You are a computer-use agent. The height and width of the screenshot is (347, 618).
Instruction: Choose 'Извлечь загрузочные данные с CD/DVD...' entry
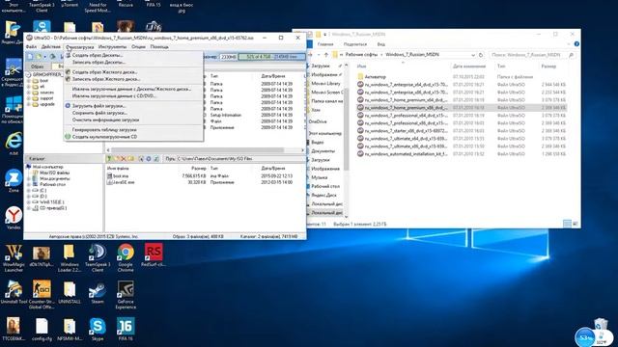pos(133,96)
